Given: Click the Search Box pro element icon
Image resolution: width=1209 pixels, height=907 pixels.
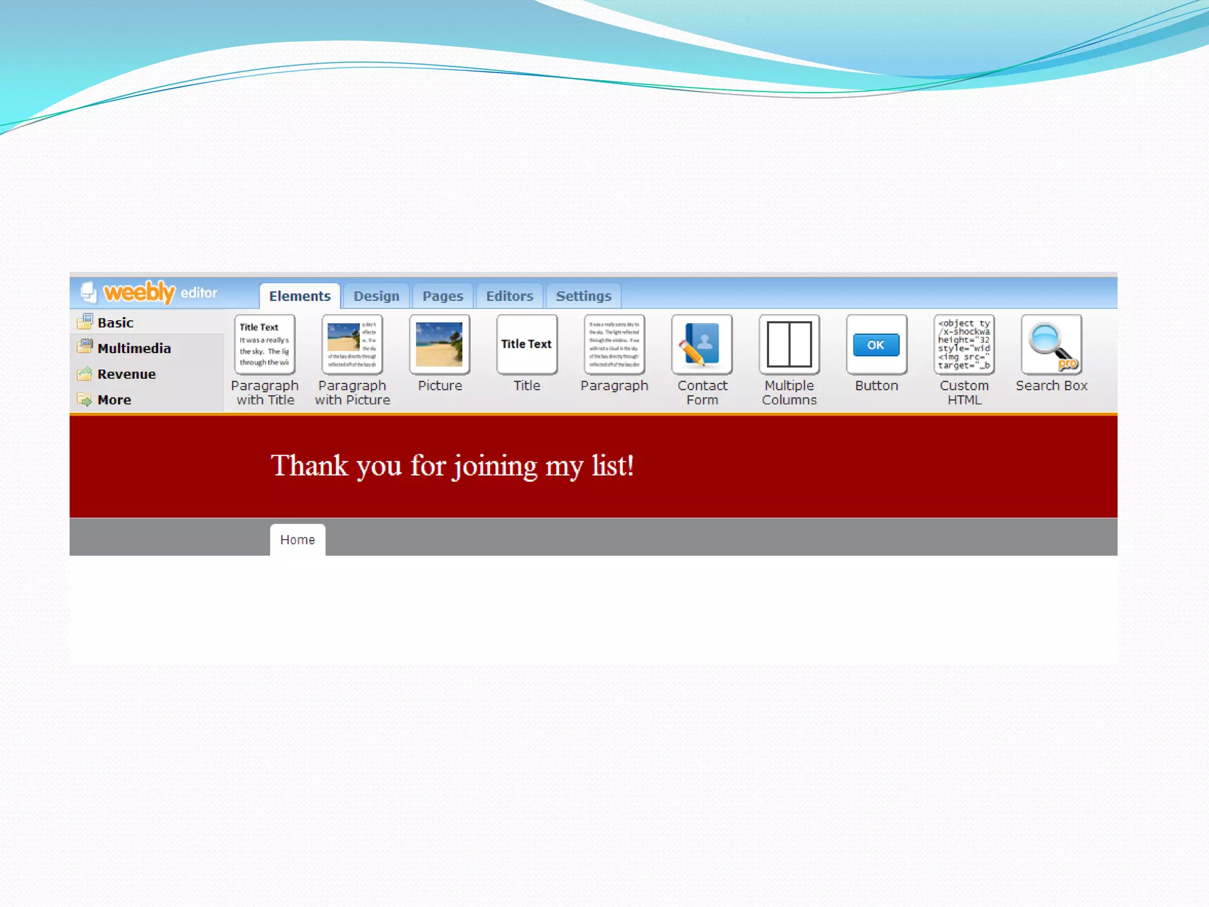Looking at the screenshot, I should coord(1051,344).
